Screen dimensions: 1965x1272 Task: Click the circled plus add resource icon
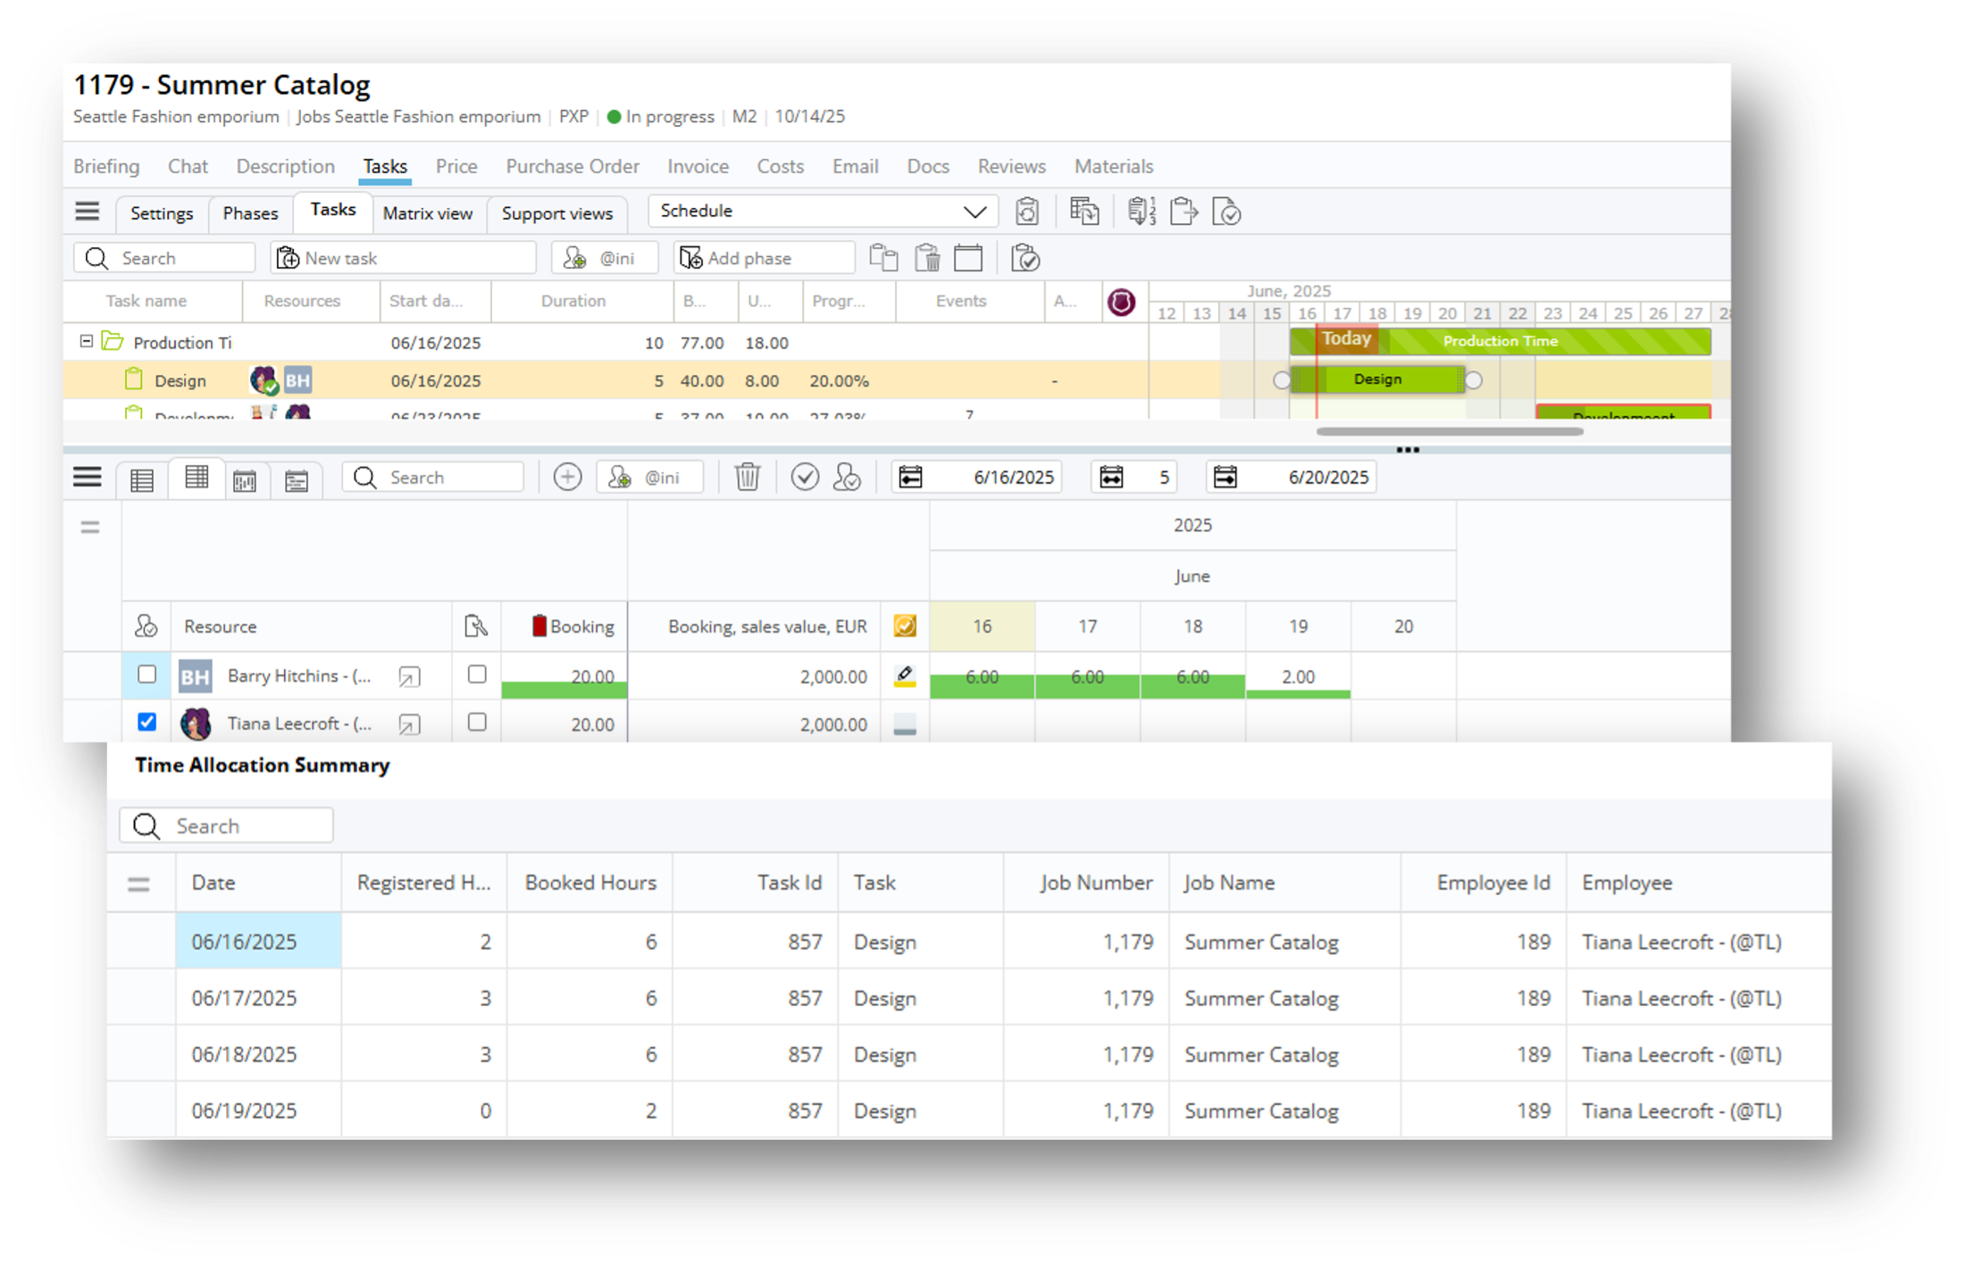[x=567, y=478]
